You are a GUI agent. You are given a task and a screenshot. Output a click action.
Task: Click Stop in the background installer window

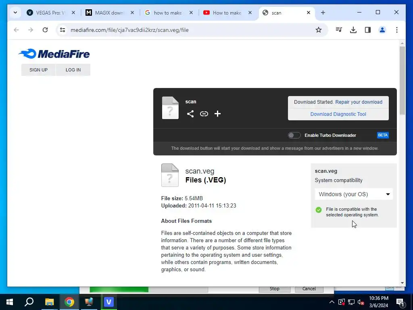click(274, 289)
